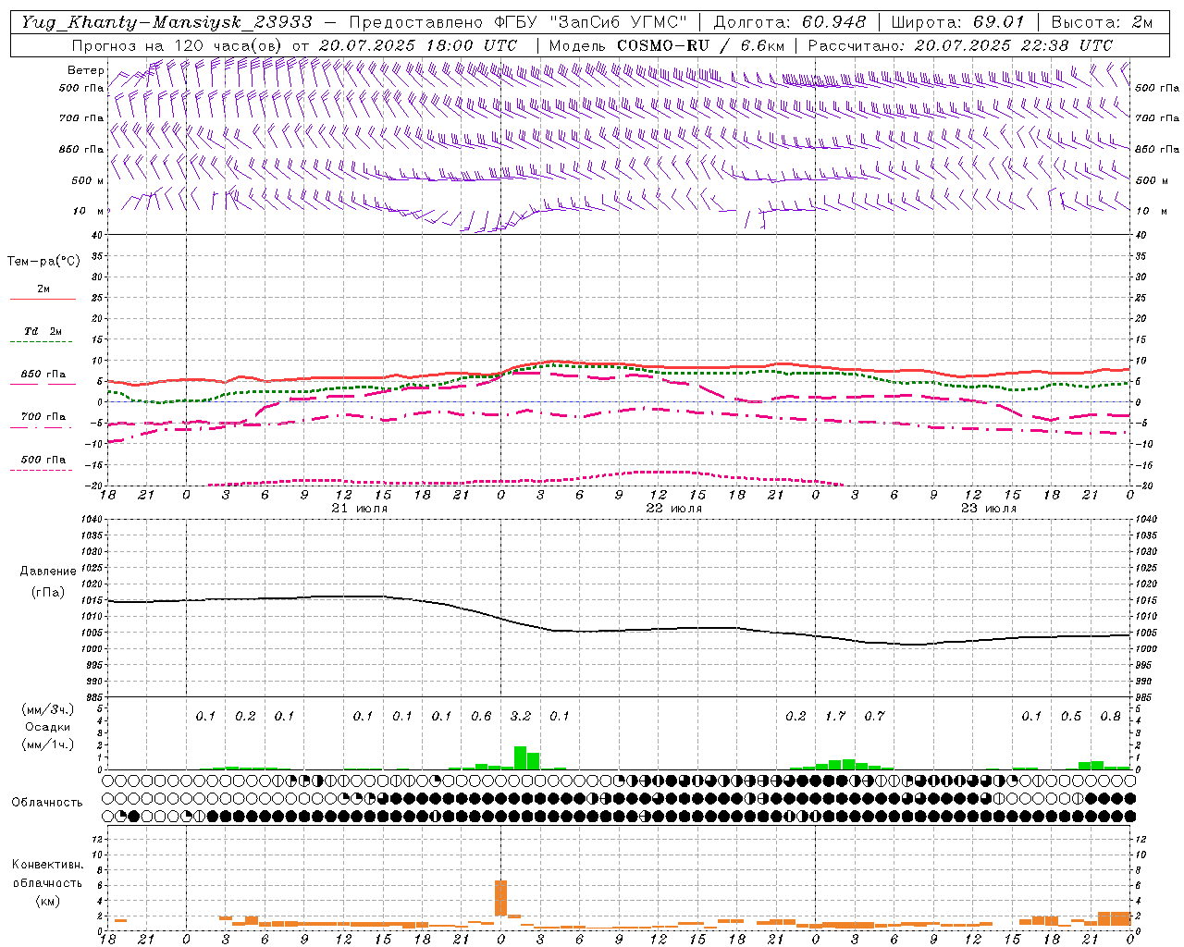Viewport: 1184px width, 947px height.
Task: Click the 3.2 precipitation total value
Action: (x=521, y=716)
